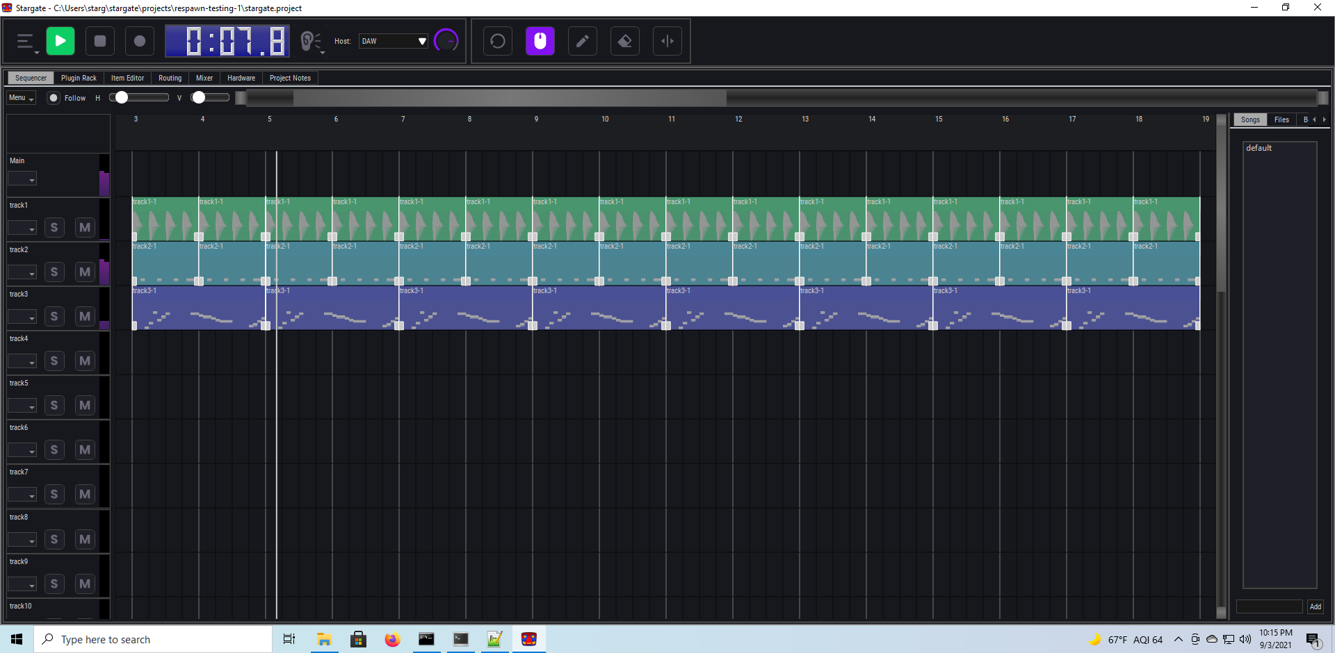Select the first track3-1 MIDI clip

tap(199, 308)
